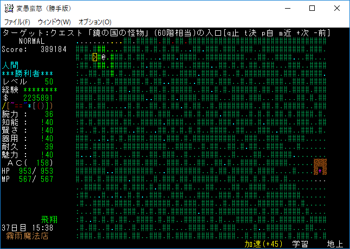Click the application icon in the title bar
350x249 pixels.
pyautogui.click(x=9, y=8)
